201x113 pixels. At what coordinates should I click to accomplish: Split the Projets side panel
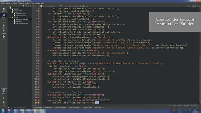pos(28,6)
